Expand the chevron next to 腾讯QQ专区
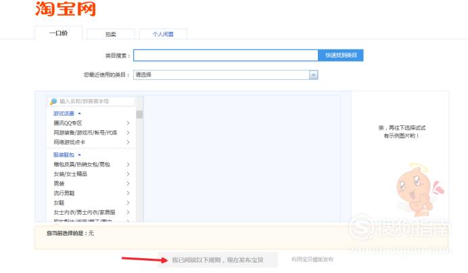The height and width of the screenshot is (273, 468). pos(128,123)
